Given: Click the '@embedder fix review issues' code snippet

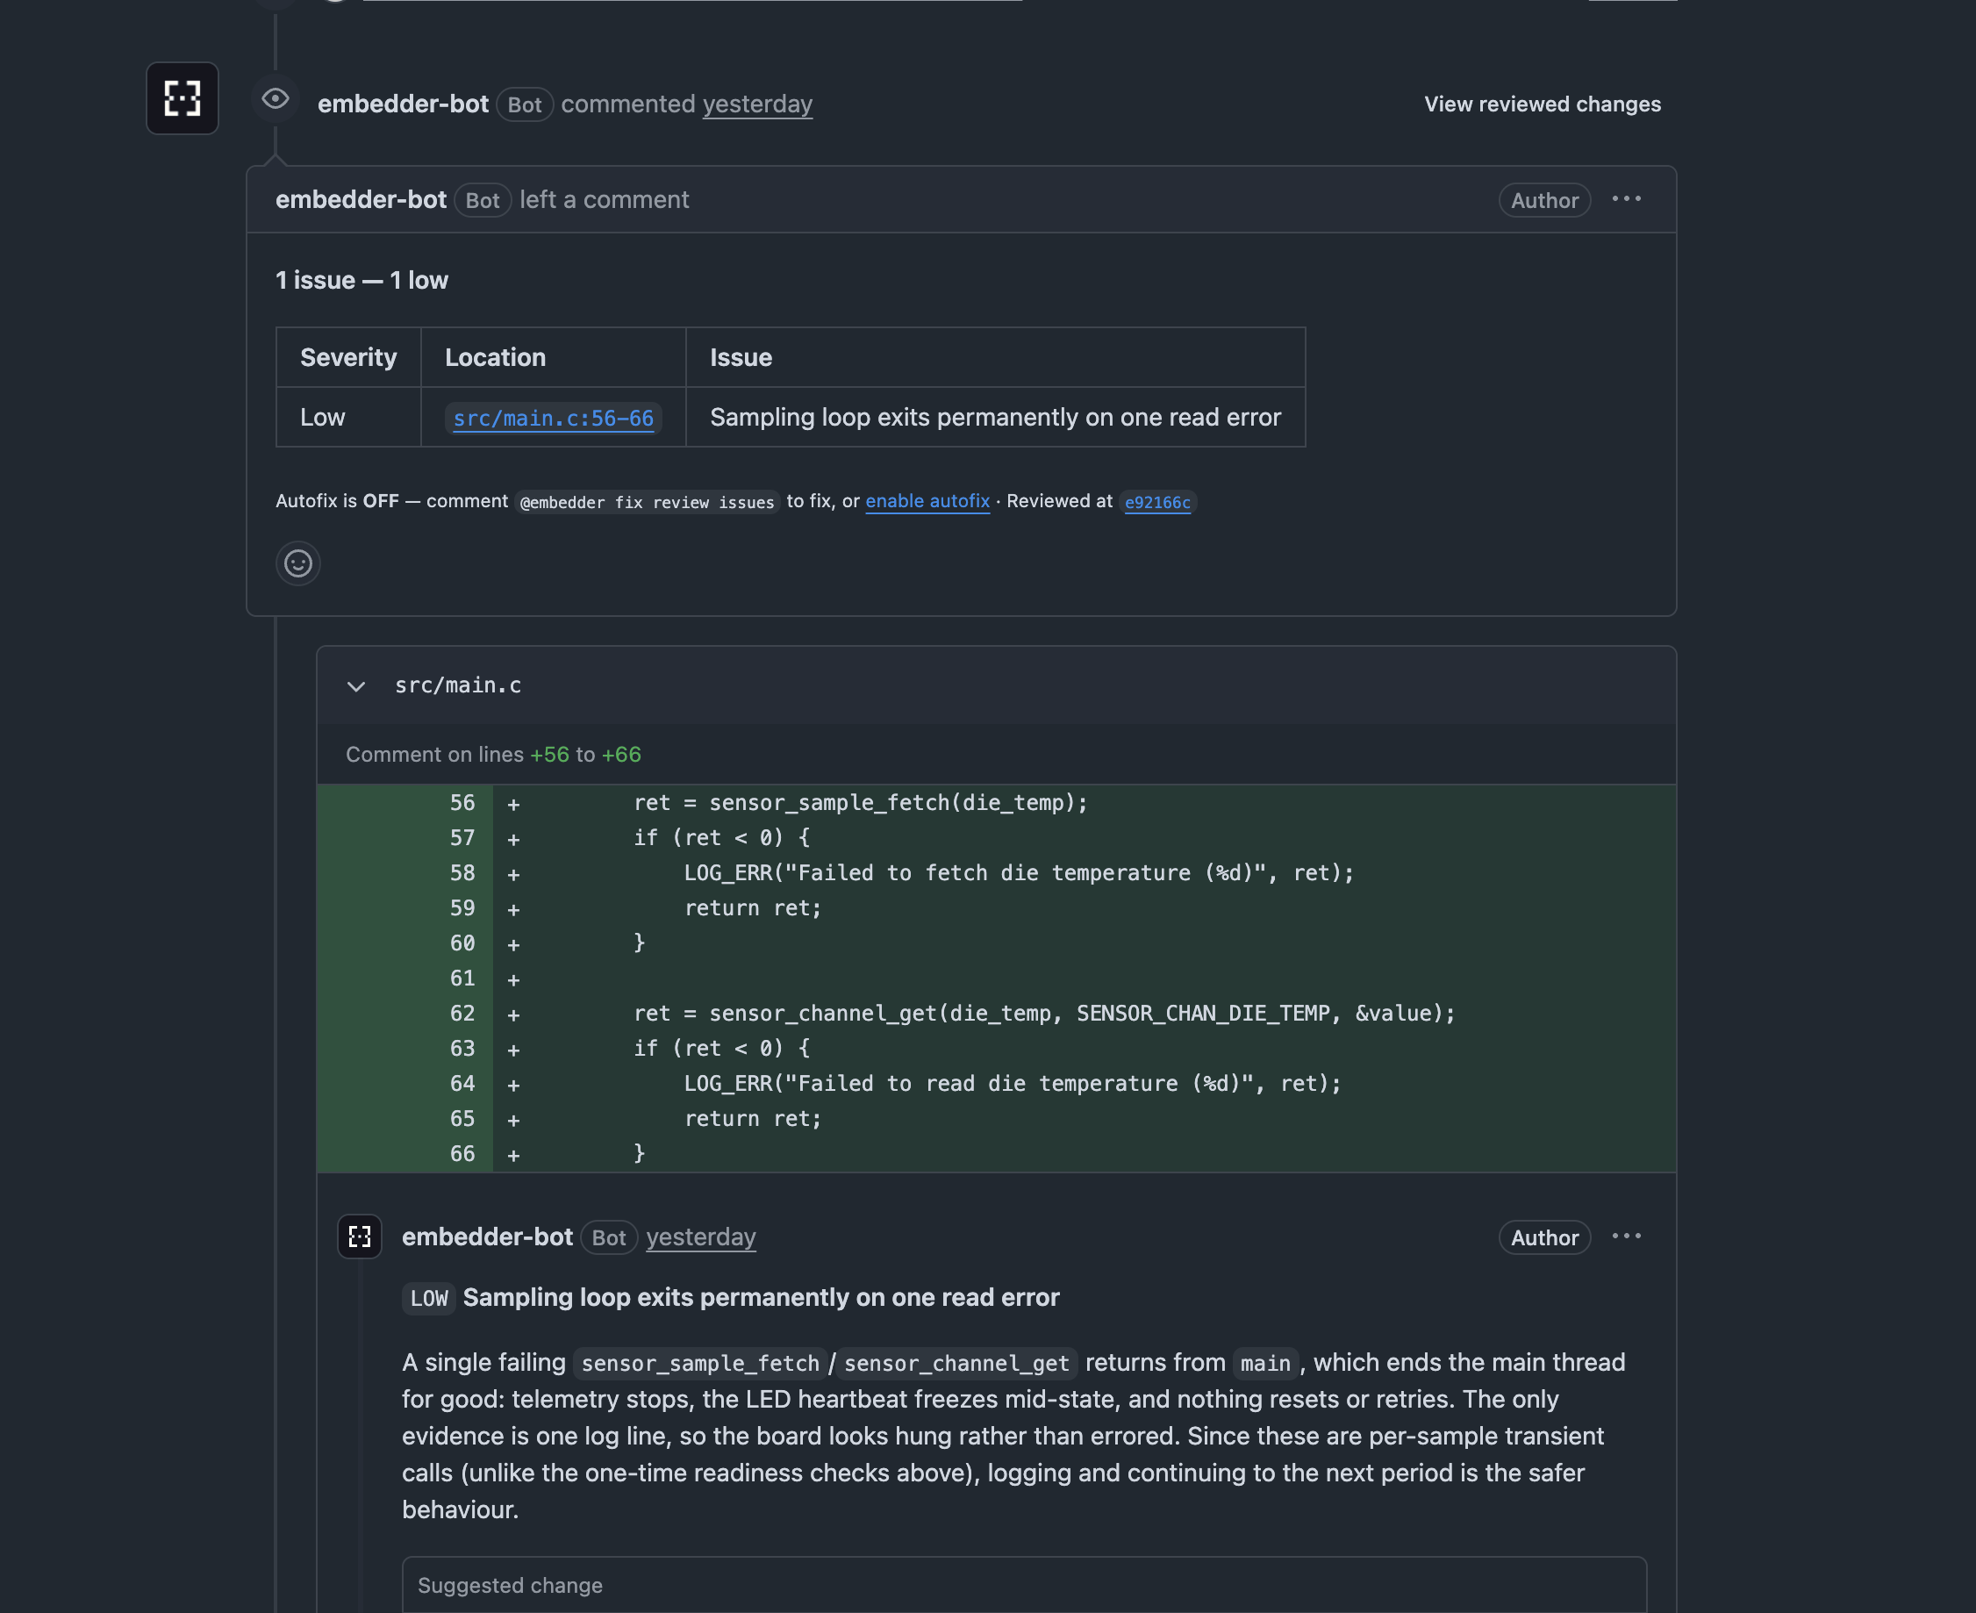Looking at the screenshot, I should pos(647,502).
